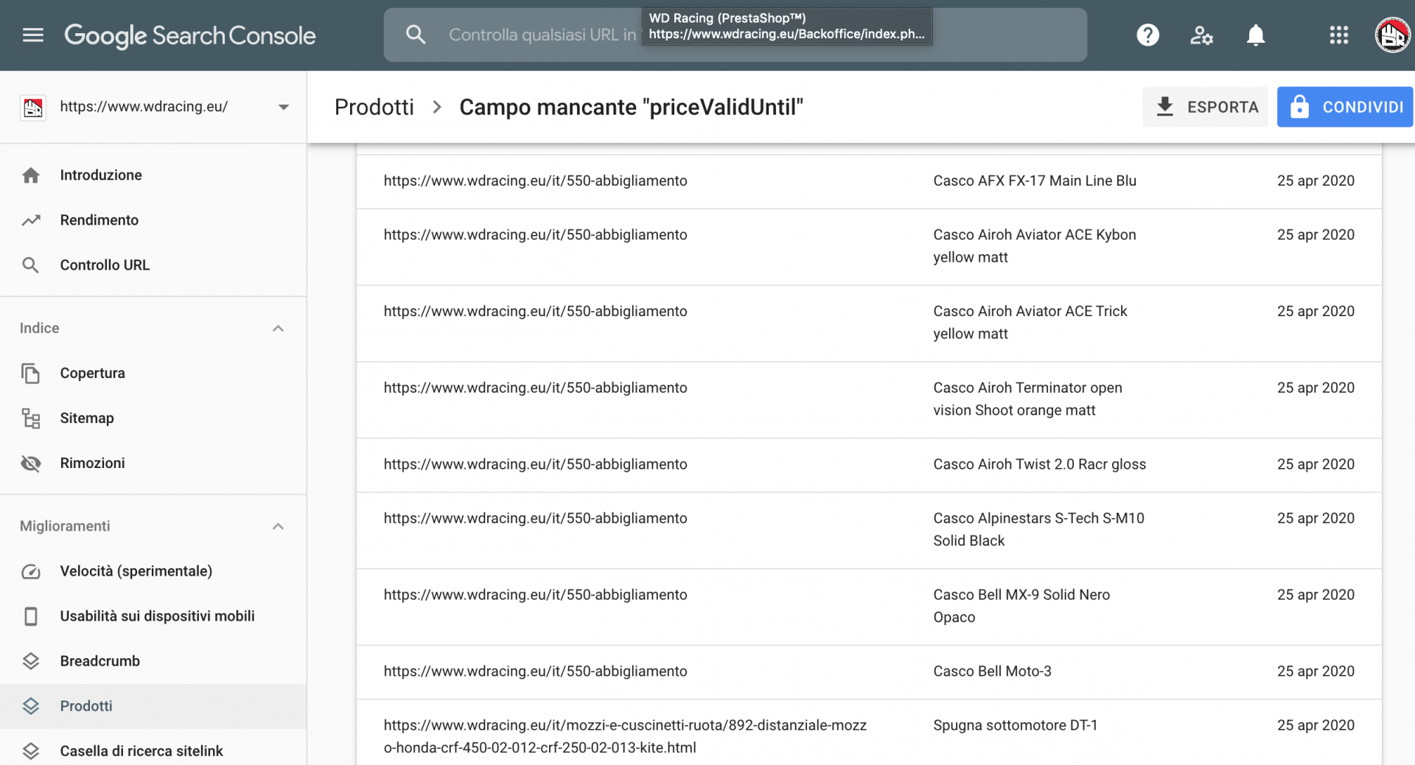This screenshot has width=1415, height=765.
Task: Collapse the Indice section
Action: point(278,329)
